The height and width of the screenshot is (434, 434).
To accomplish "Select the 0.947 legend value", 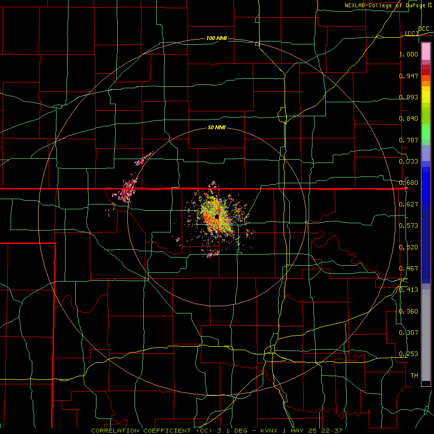I will (408, 76).
